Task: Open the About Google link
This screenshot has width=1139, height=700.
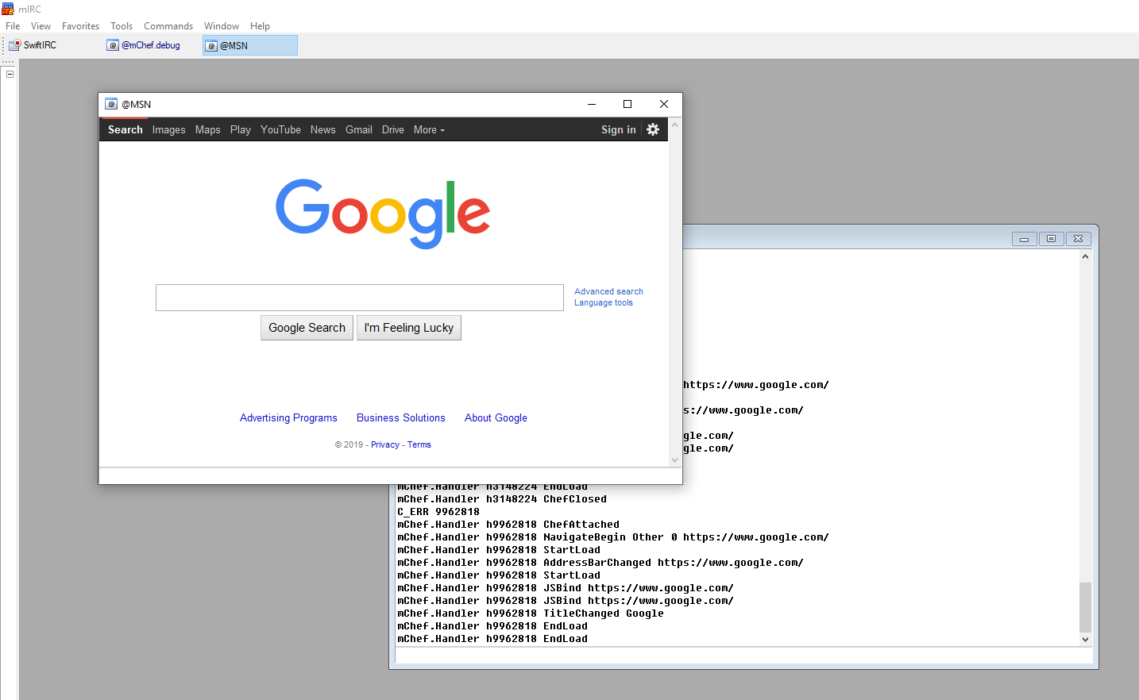Action: pos(496,417)
